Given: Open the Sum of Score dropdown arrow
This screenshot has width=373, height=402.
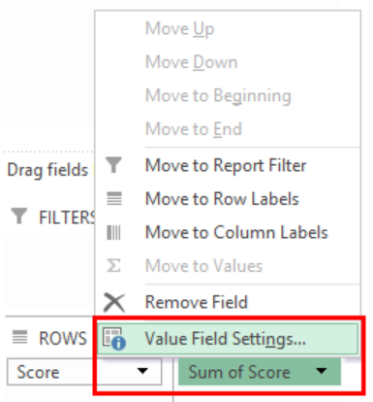Looking at the screenshot, I should [322, 371].
